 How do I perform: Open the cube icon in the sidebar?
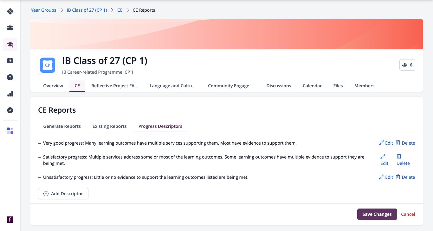(10, 77)
